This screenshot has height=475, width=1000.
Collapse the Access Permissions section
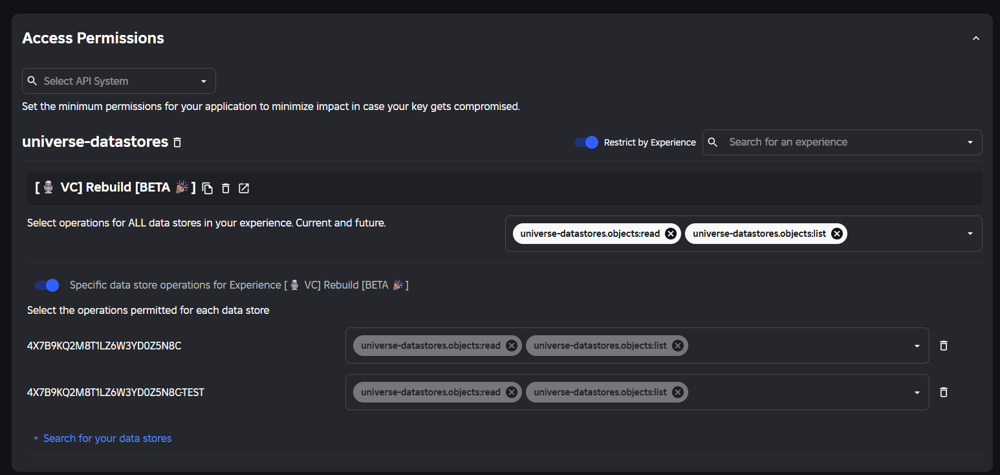[x=976, y=39]
